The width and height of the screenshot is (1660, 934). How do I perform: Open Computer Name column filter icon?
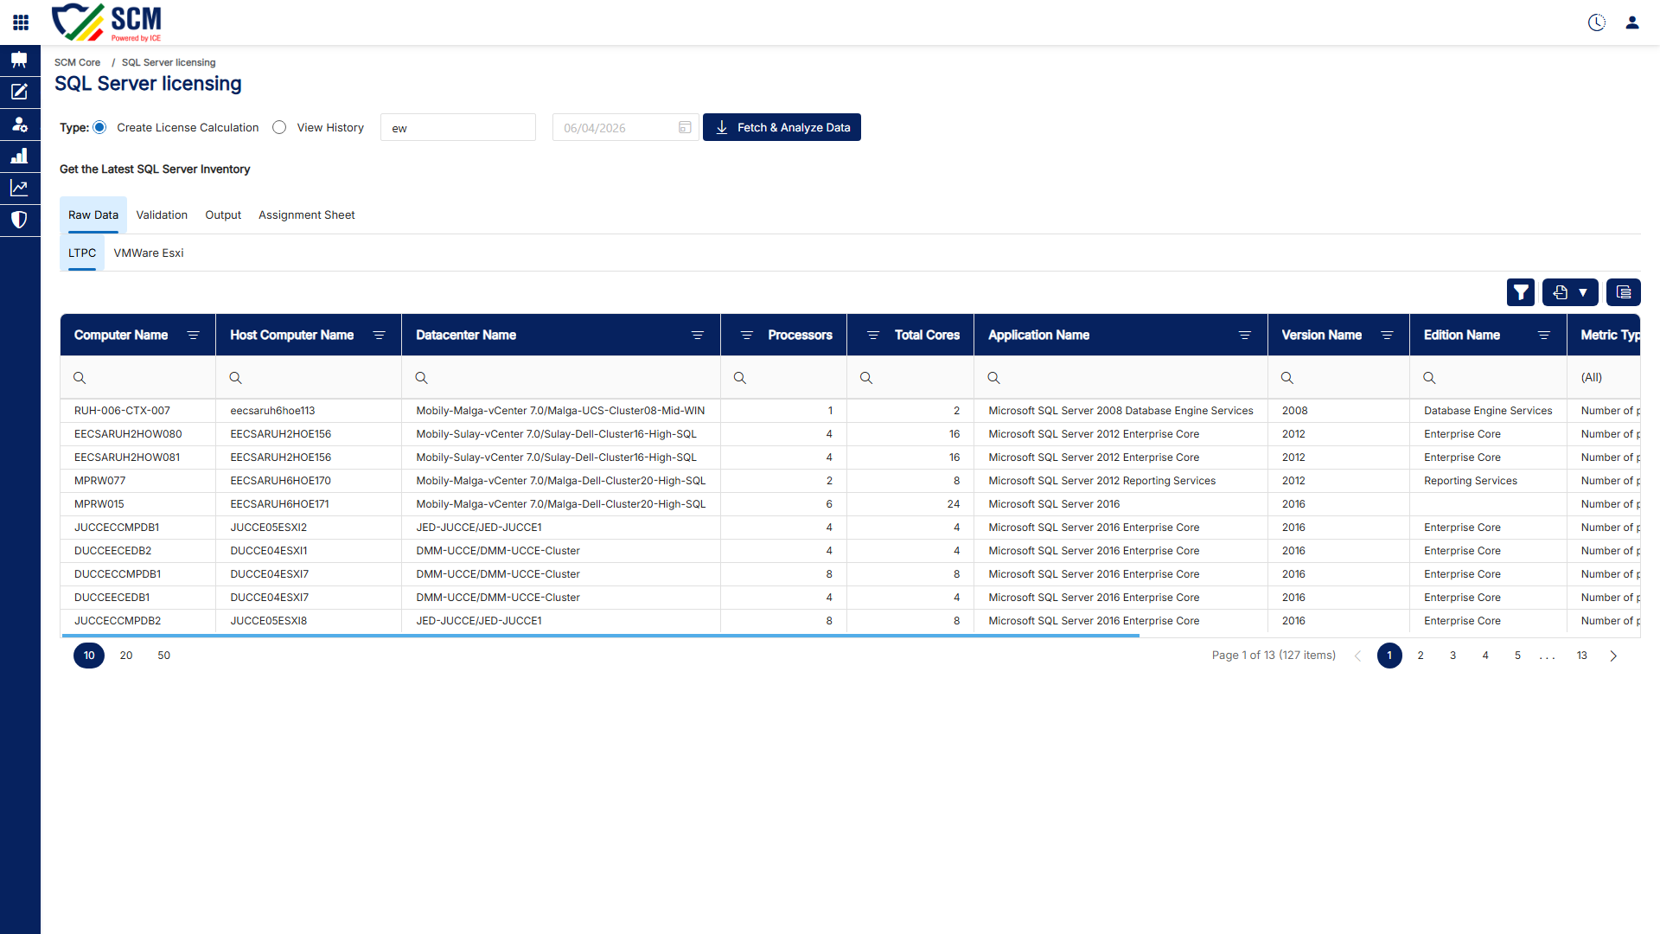(x=194, y=336)
